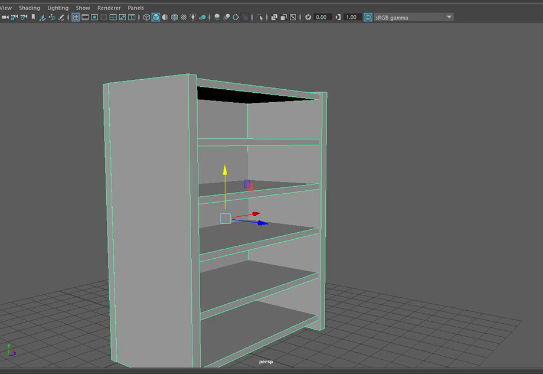Toggle the color management view transform
Image resolution: width=543 pixels, height=374 pixels.
368,17
